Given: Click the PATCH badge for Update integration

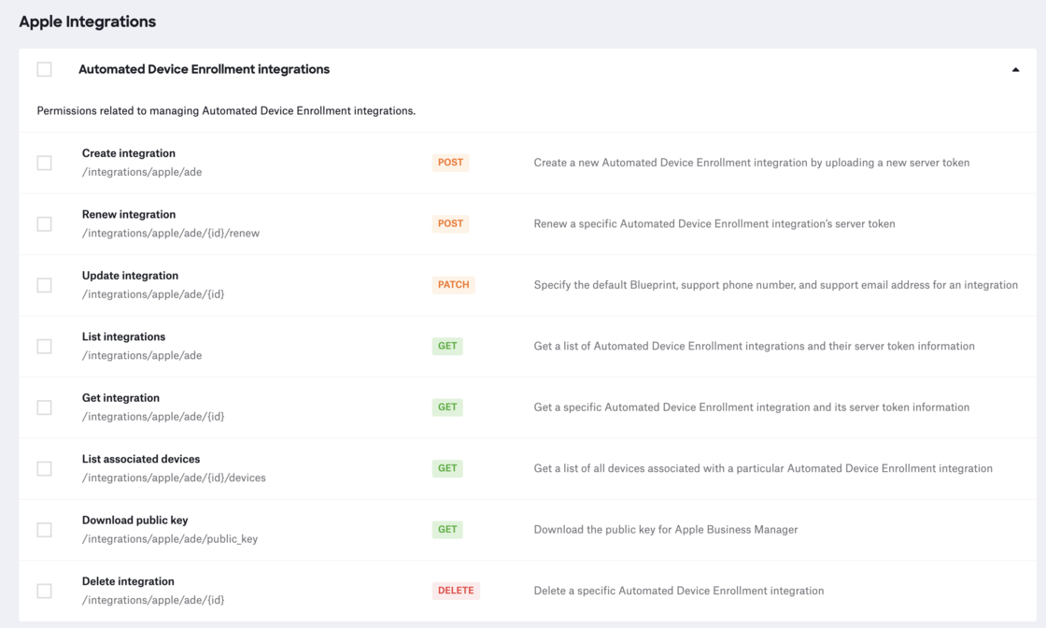Looking at the screenshot, I should coord(454,284).
